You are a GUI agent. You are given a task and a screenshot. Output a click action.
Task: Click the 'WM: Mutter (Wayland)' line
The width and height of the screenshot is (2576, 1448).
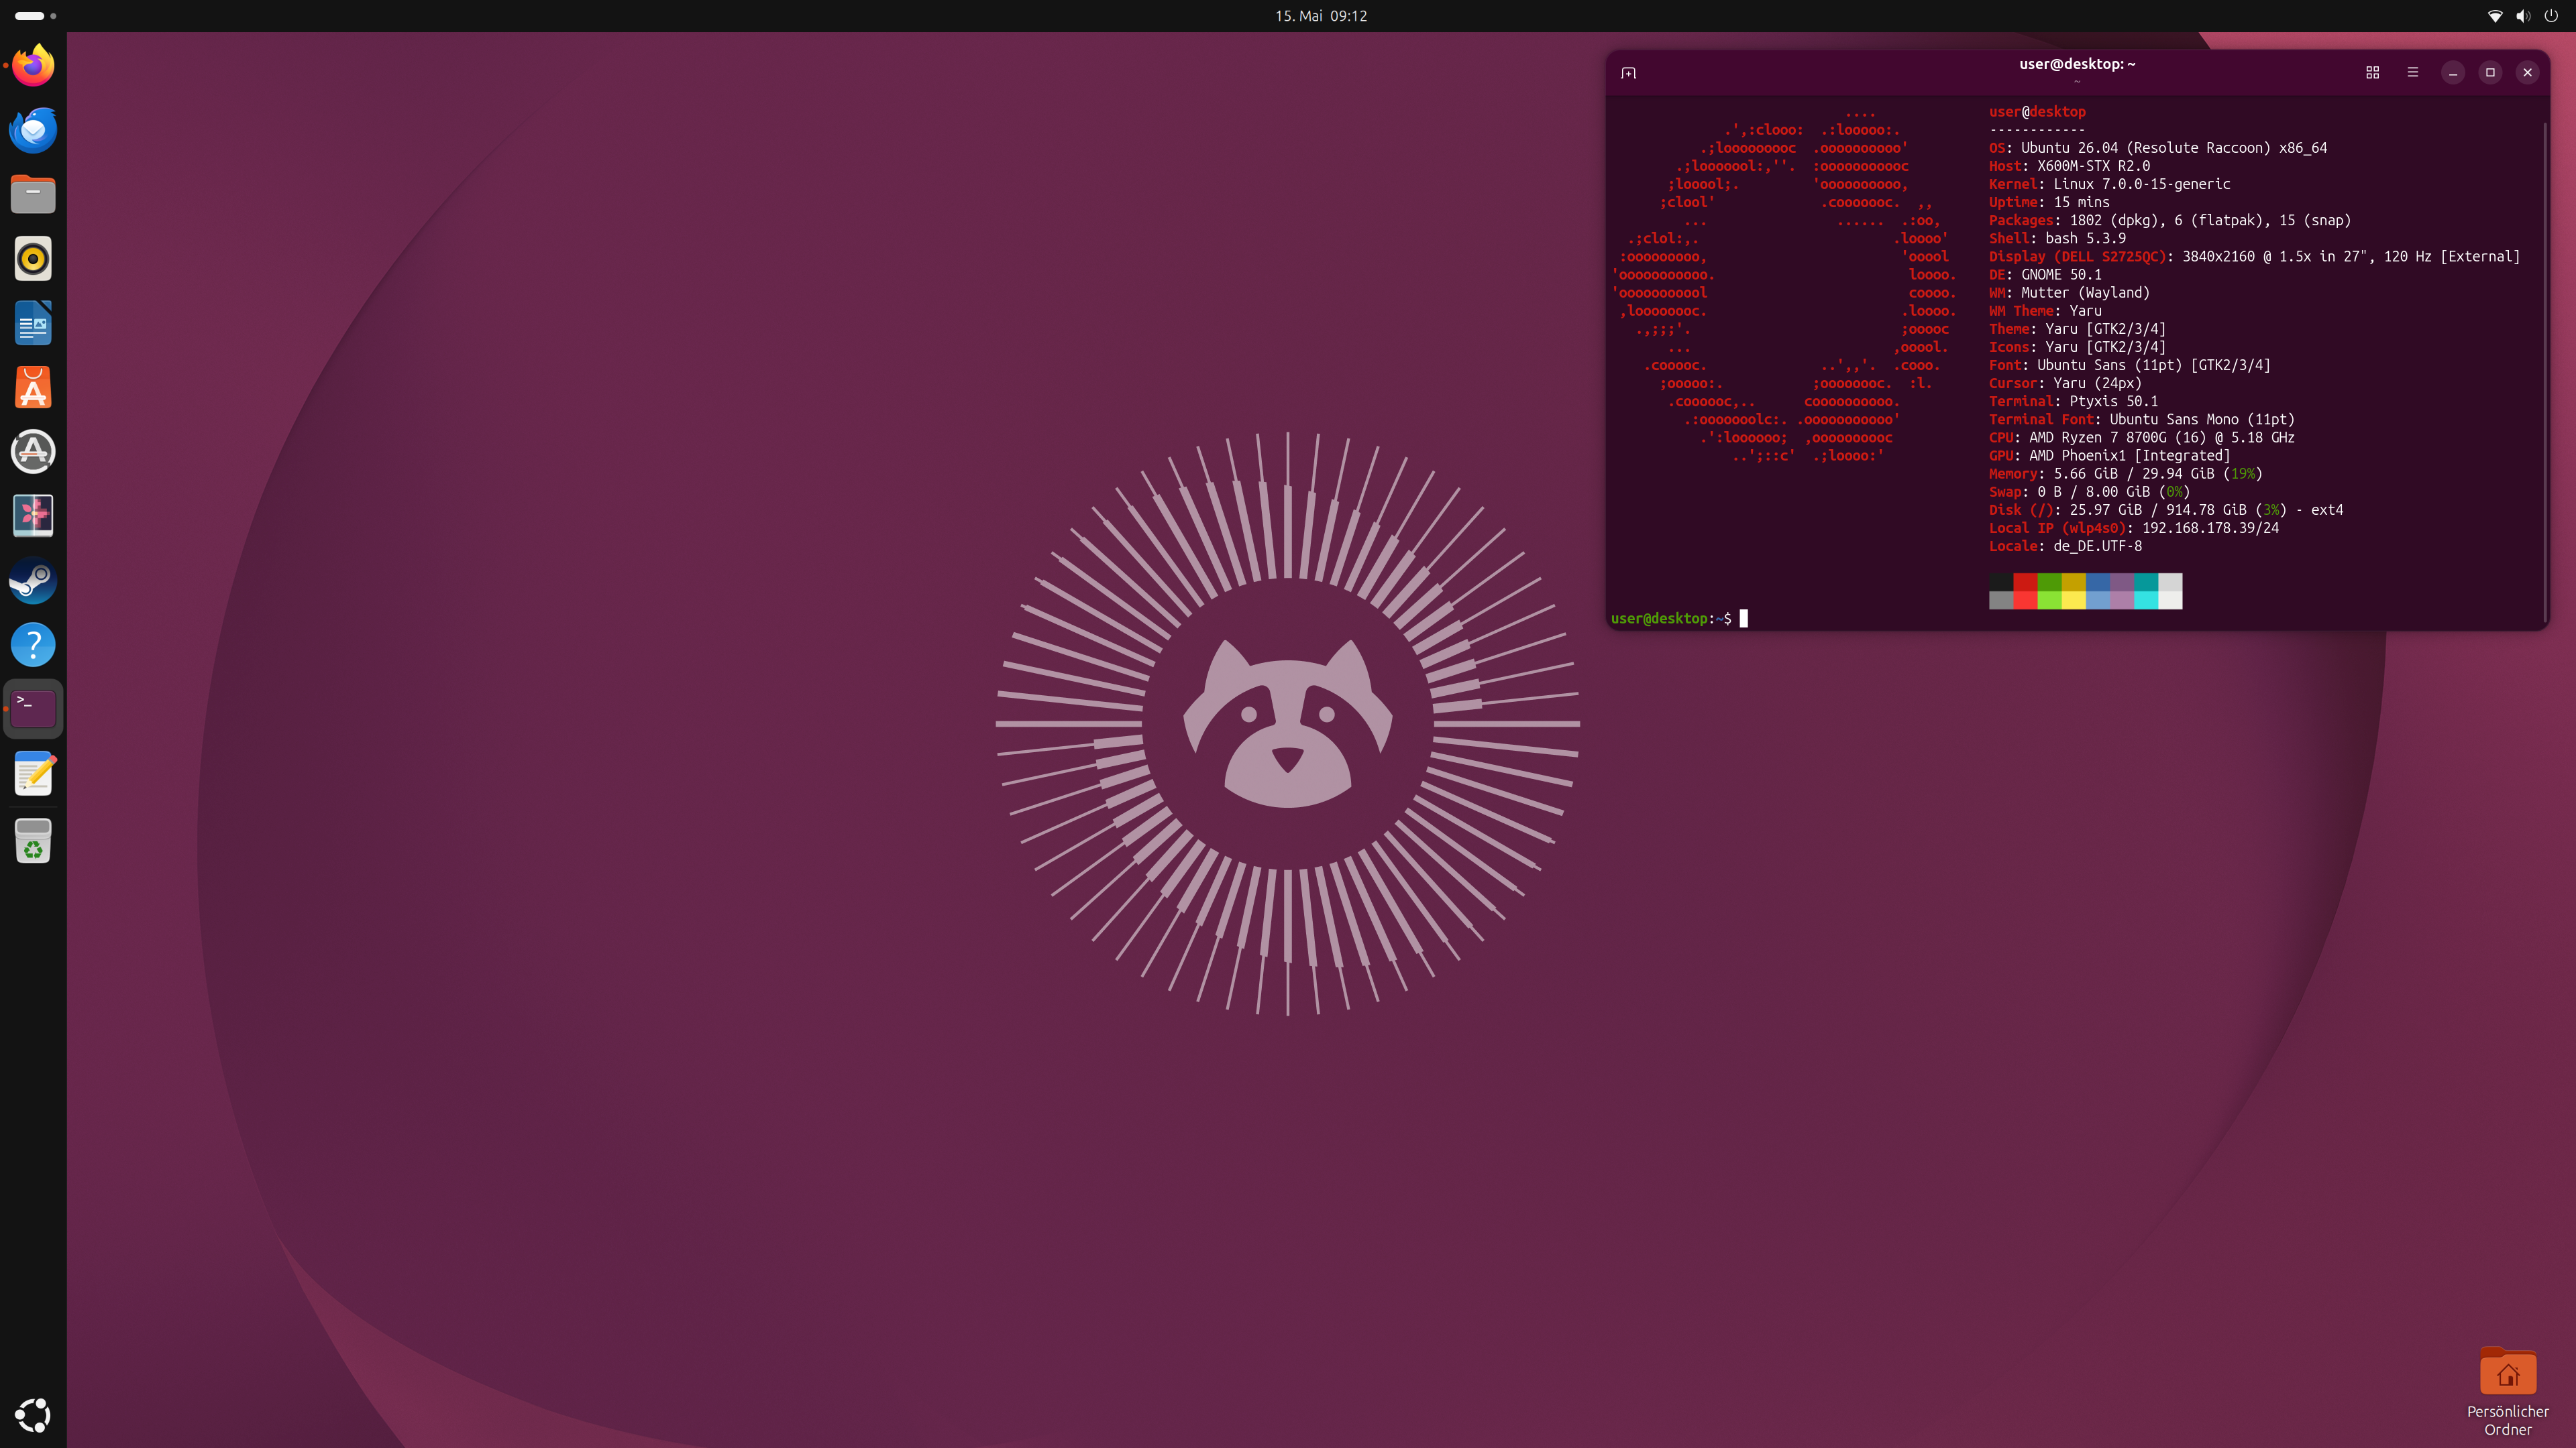(x=2069, y=293)
